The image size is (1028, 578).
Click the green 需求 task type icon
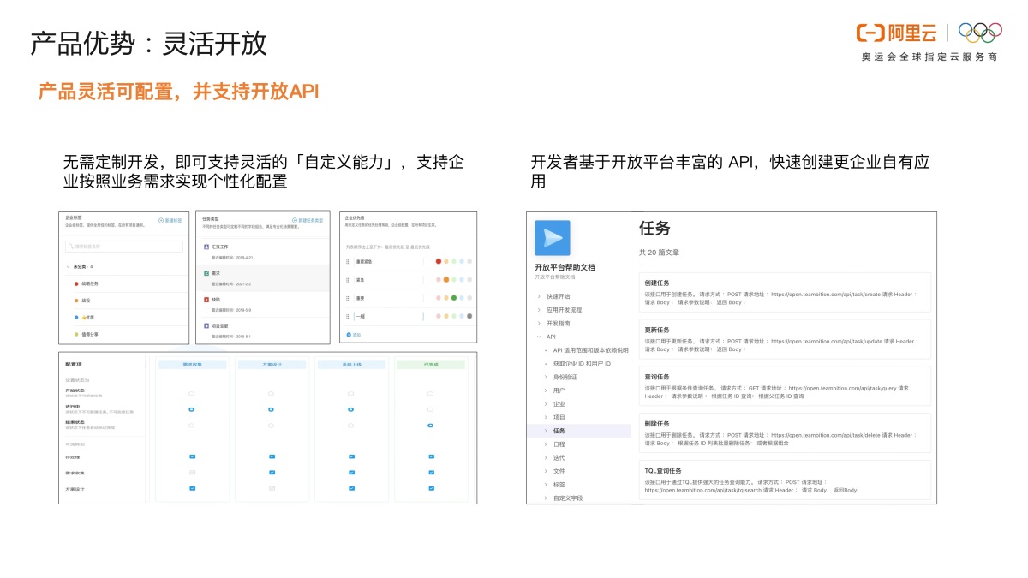206,273
